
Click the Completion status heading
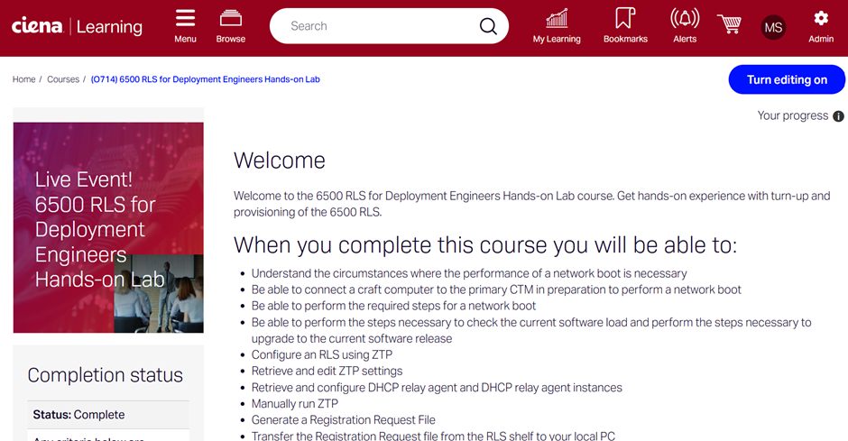coord(106,375)
